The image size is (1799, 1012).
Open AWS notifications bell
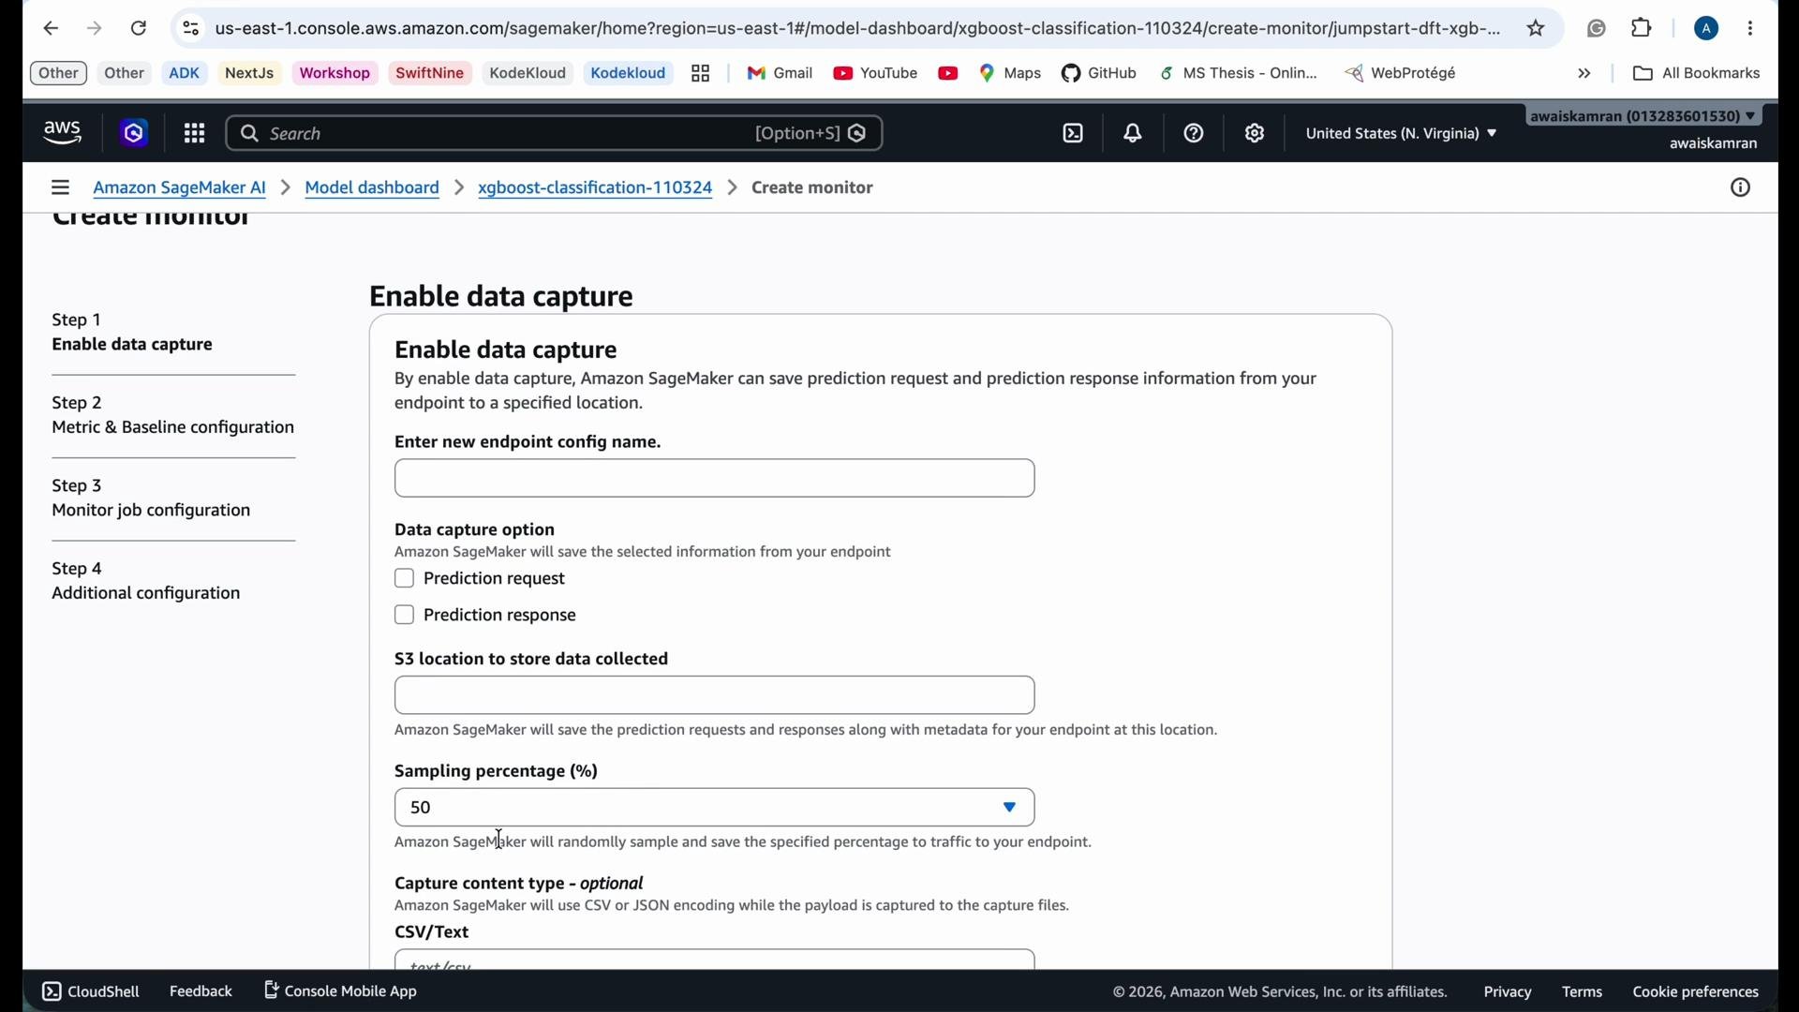tap(1134, 134)
